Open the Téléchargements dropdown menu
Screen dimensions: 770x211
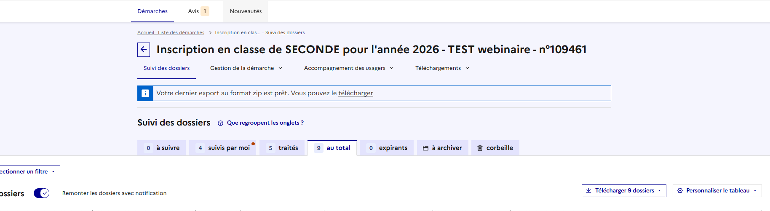click(x=442, y=68)
